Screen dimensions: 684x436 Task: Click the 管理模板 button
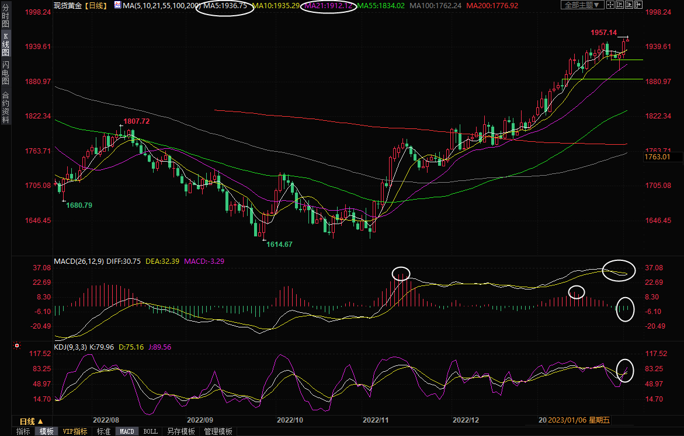[218, 431]
